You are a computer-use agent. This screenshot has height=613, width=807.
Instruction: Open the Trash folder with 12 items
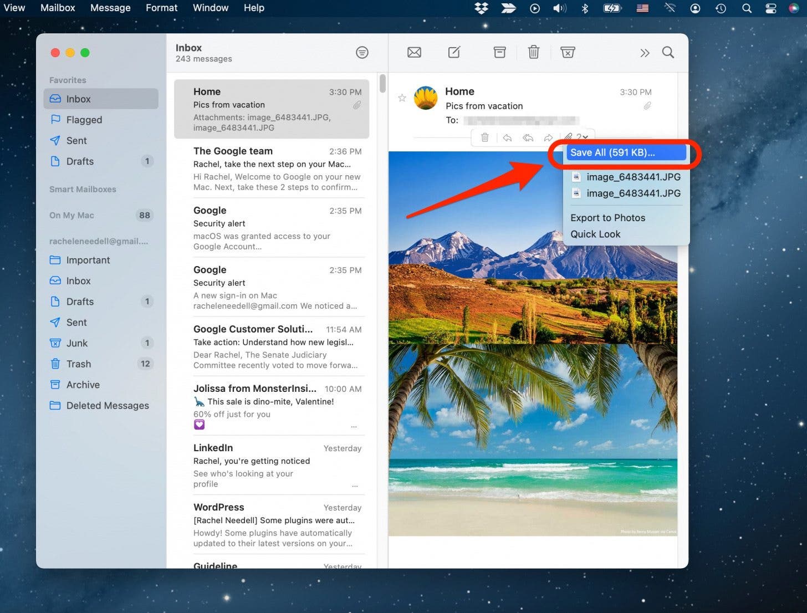[79, 364]
